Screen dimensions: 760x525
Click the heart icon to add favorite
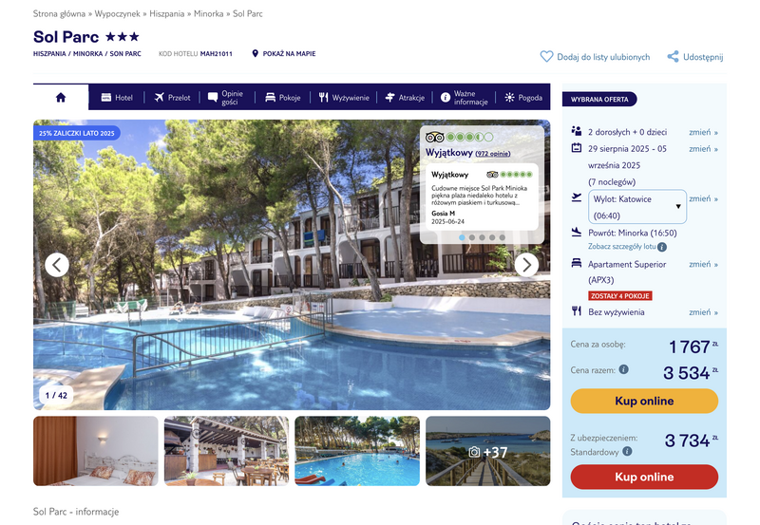(546, 57)
